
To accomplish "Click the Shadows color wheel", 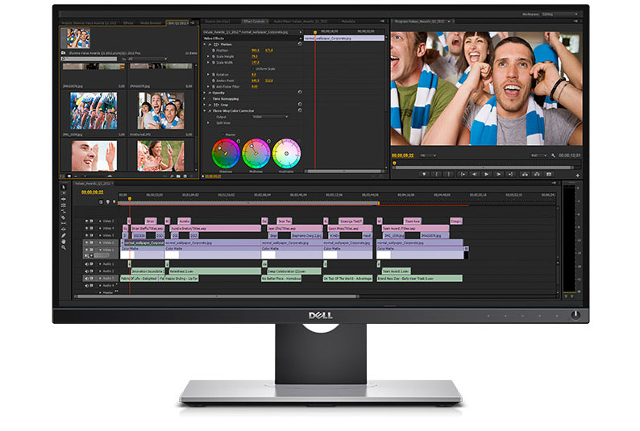I will click(x=226, y=154).
